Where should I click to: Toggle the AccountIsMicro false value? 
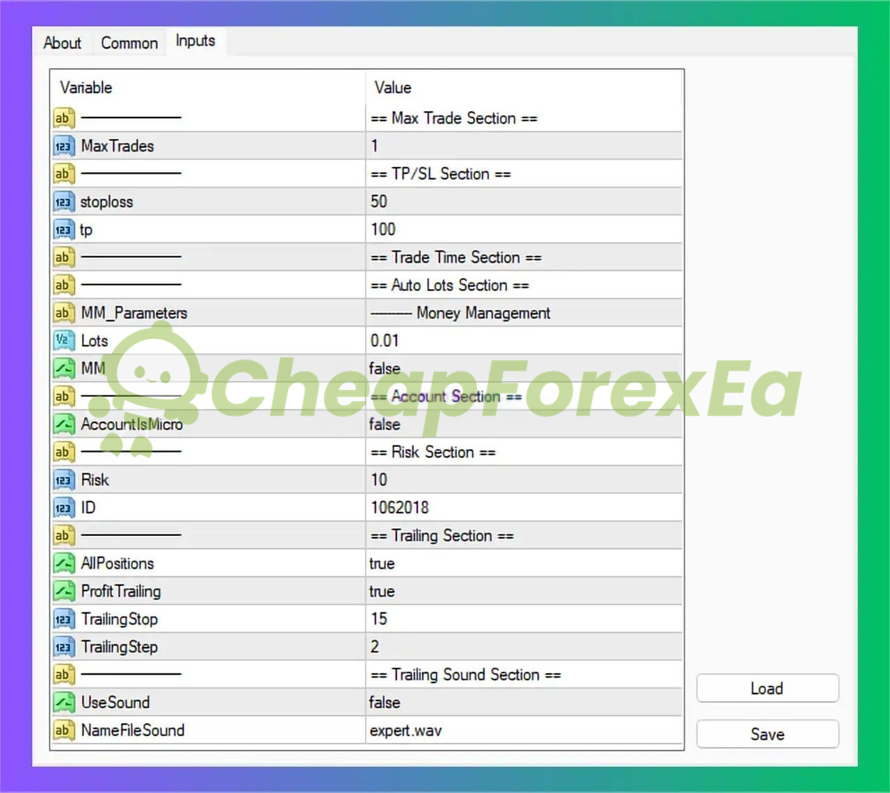pos(385,424)
